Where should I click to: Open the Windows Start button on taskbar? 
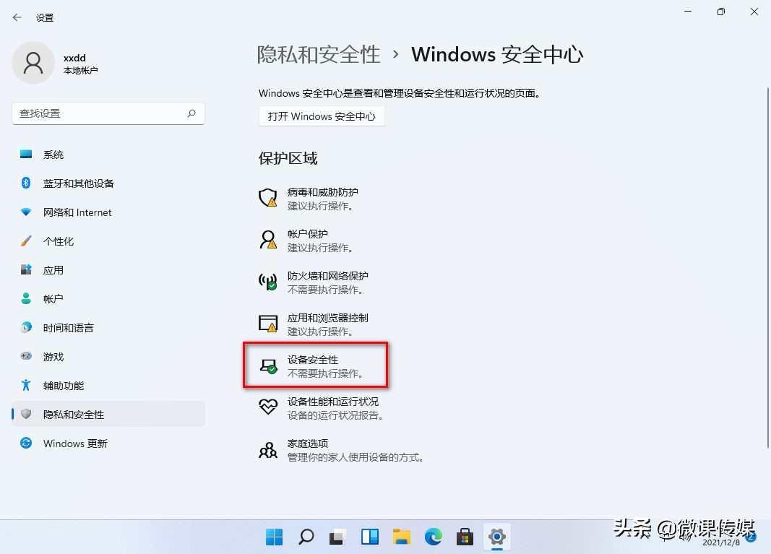(274, 537)
